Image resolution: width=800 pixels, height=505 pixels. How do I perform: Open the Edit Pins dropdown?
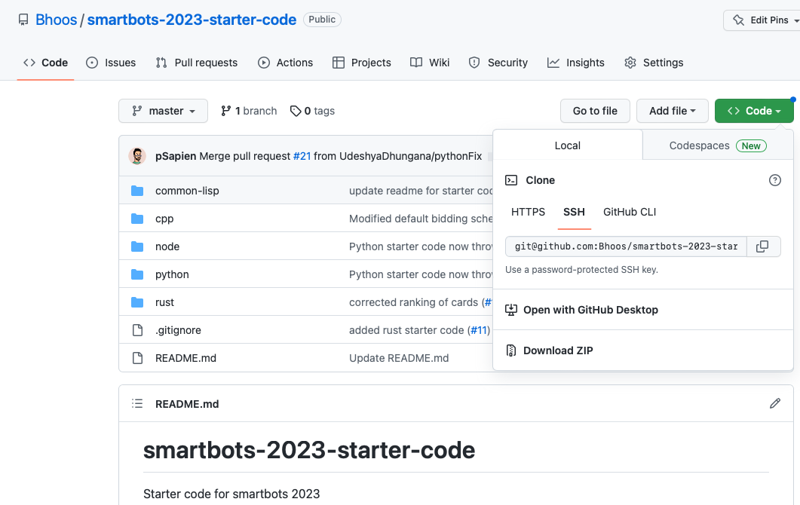(763, 20)
